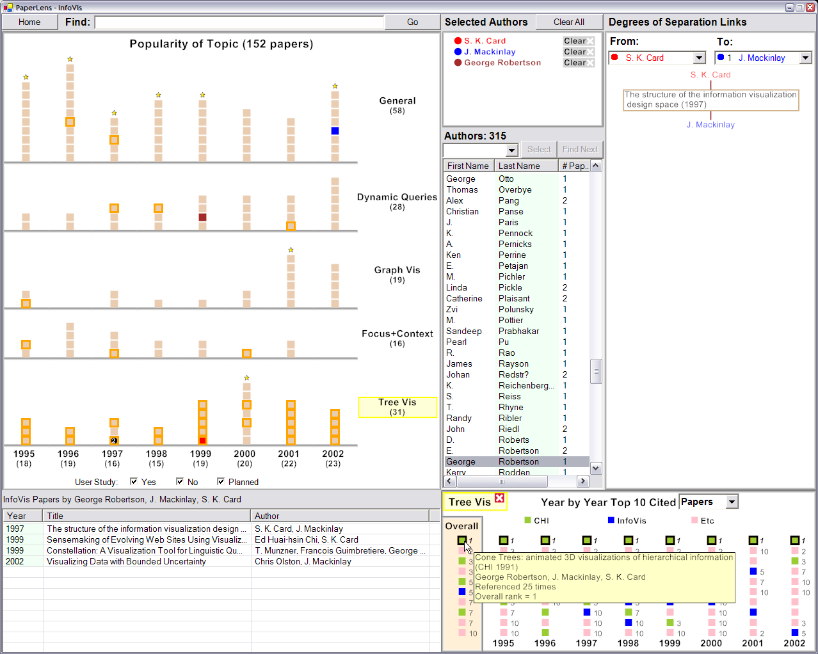The image size is (818, 654).
Task: Open the To author dropdown
Action: coord(805,58)
